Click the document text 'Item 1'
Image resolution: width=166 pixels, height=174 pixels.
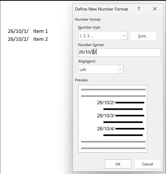[40, 31]
